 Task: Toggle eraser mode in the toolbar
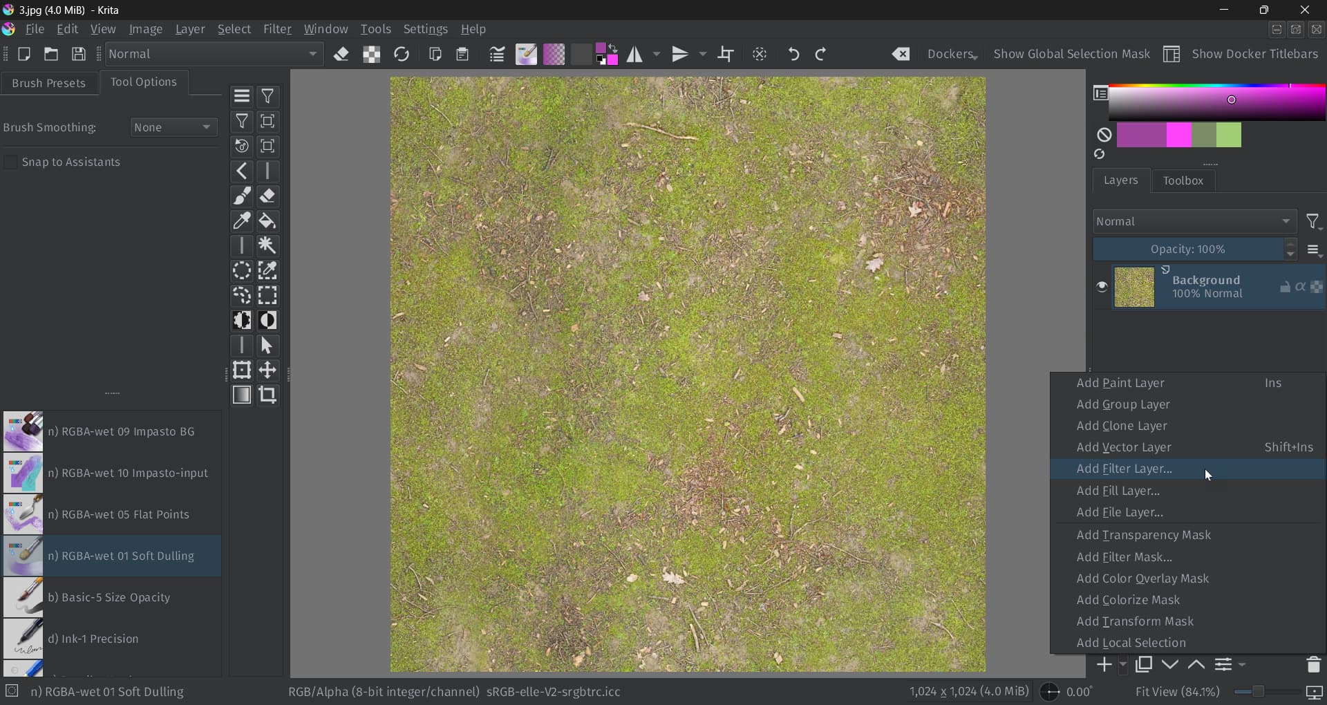(x=341, y=55)
